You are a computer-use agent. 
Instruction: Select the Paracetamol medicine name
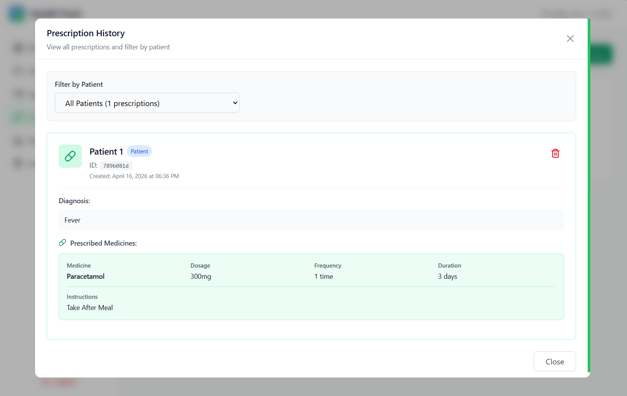(86, 276)
